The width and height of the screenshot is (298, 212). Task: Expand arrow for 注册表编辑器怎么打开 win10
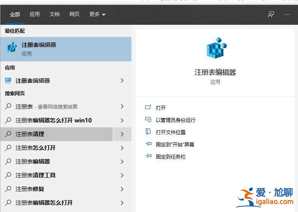[x=122, y=120]
